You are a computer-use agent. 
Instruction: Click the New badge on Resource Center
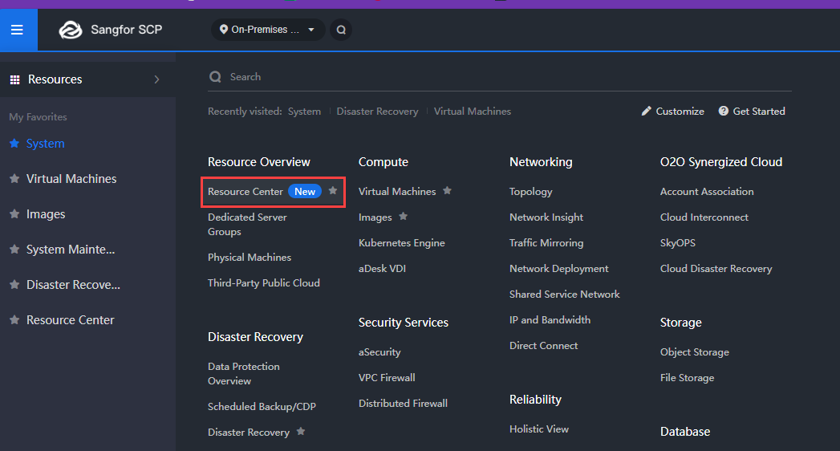coord(305,192)
